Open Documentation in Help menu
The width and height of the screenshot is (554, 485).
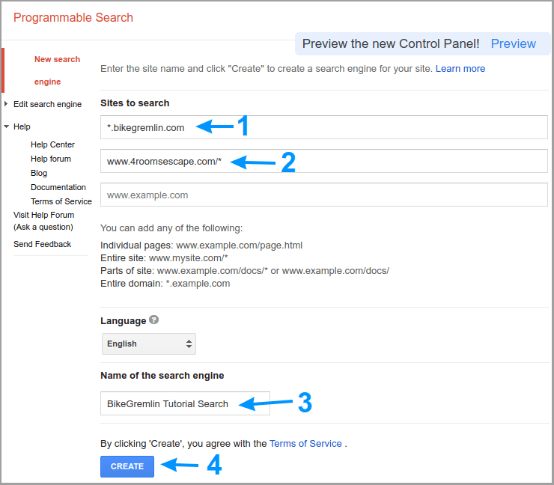pyautogui.click(x=58, y=187)
